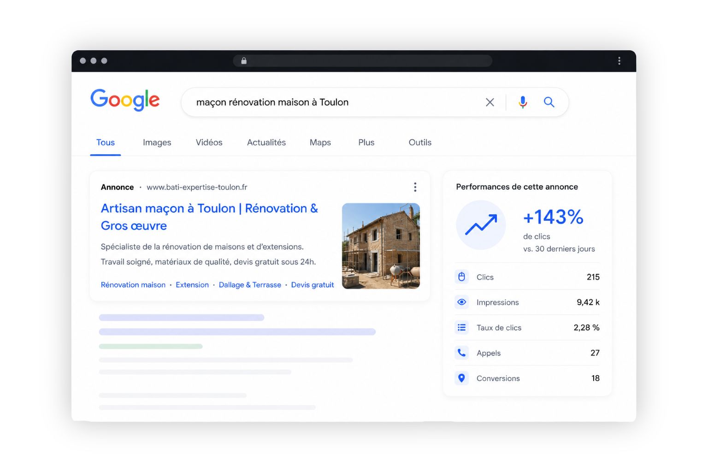
Task: Open the ad headline Artisan maçon à Toulon
Action: click(209, 217)
